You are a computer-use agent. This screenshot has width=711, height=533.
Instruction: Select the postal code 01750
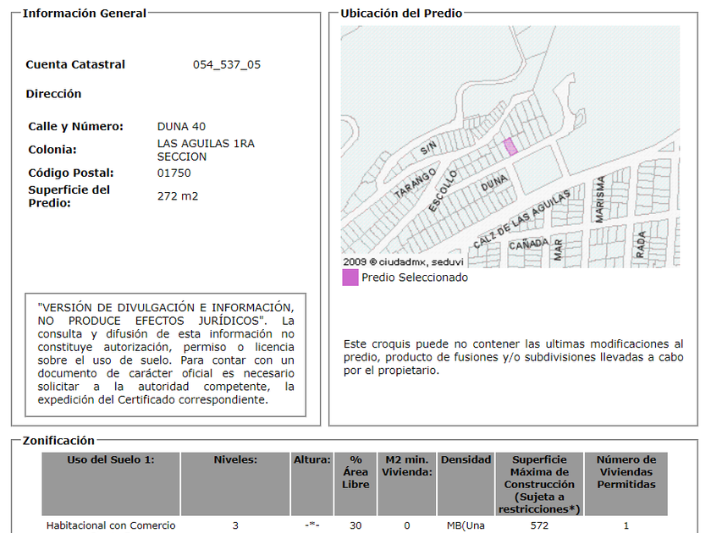click(174, 173)
